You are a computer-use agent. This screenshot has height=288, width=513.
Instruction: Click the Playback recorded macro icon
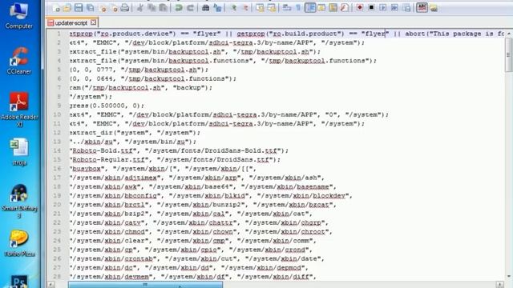coord(383,7)
